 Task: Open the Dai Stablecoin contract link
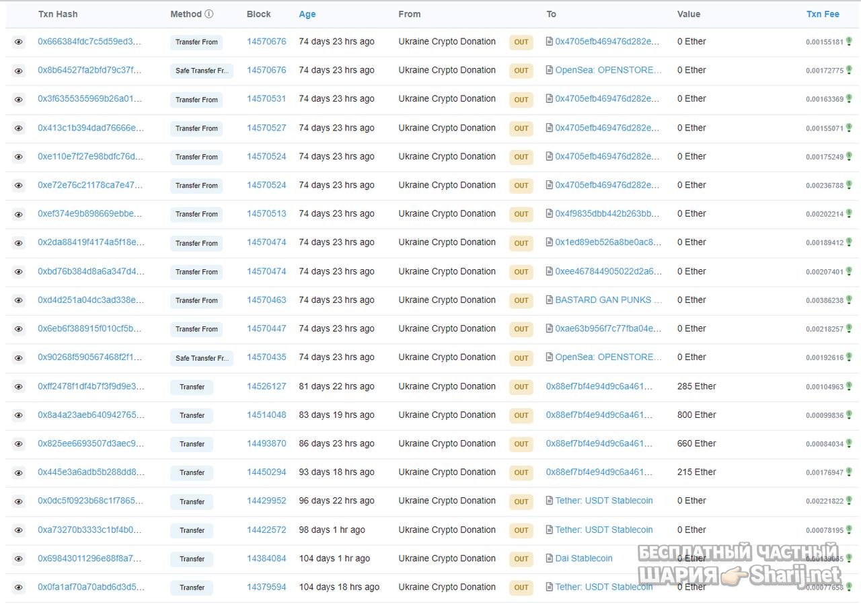tap(584, 559)
